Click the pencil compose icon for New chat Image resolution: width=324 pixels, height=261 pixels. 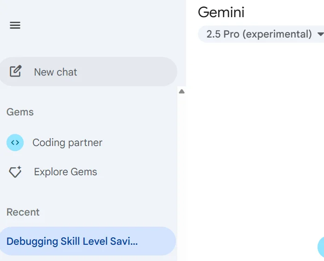(x=15, y=71)
